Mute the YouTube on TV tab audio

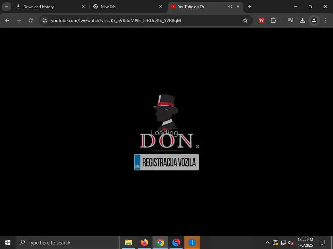tap(230, 6)
